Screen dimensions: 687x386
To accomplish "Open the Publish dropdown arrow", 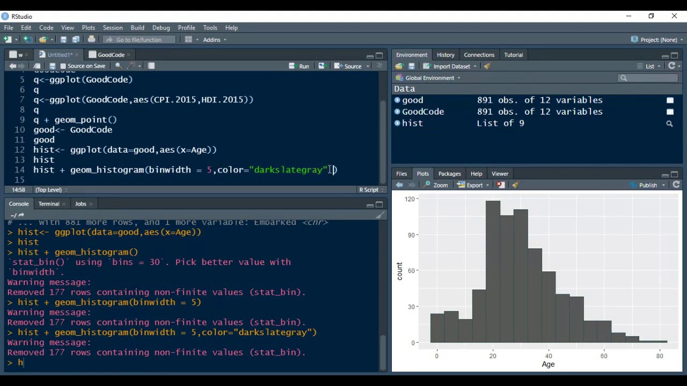I will 663,185.
